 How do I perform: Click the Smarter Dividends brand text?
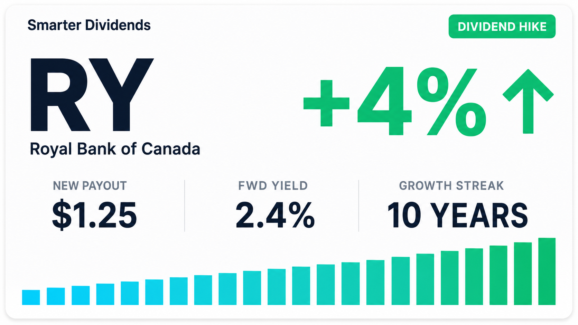[x=89, y=25]
